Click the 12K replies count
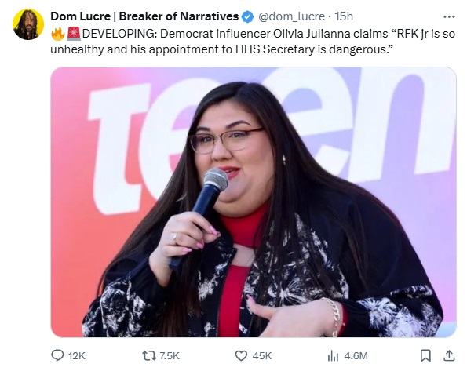The image size is (467, 371). click(77, 356)
